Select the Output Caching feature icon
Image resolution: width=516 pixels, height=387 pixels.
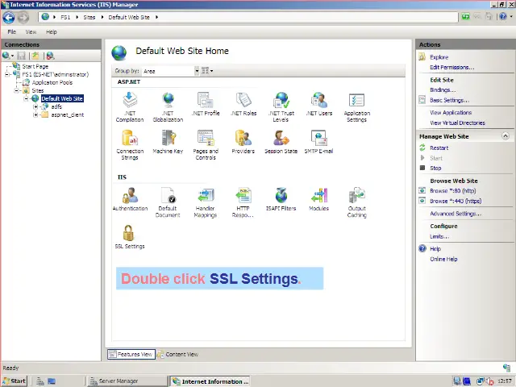pos(356,195)
